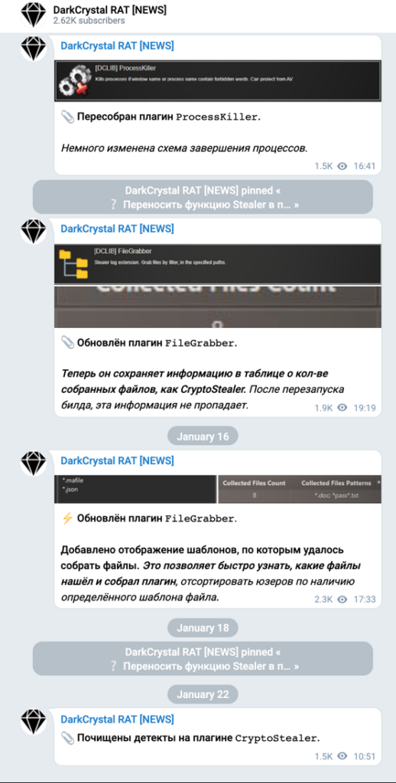Click the sender name on the 19:19 post
Screen dimensions: 396x783
118,229
